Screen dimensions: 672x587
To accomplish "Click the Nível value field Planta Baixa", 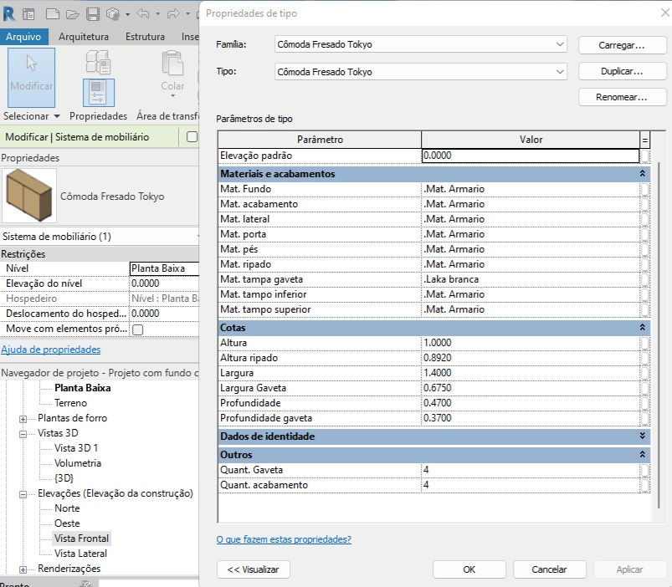I will [164, 268].
